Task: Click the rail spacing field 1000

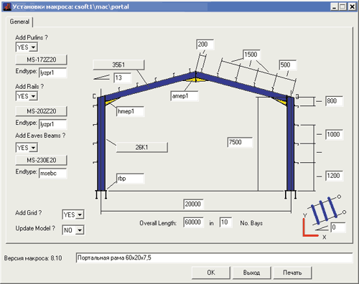Action: pos(334,135)
